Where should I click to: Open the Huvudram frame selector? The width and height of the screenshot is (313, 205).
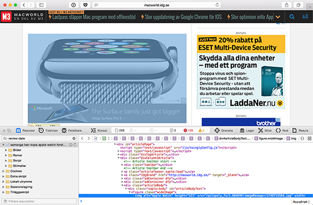(301, 202)
